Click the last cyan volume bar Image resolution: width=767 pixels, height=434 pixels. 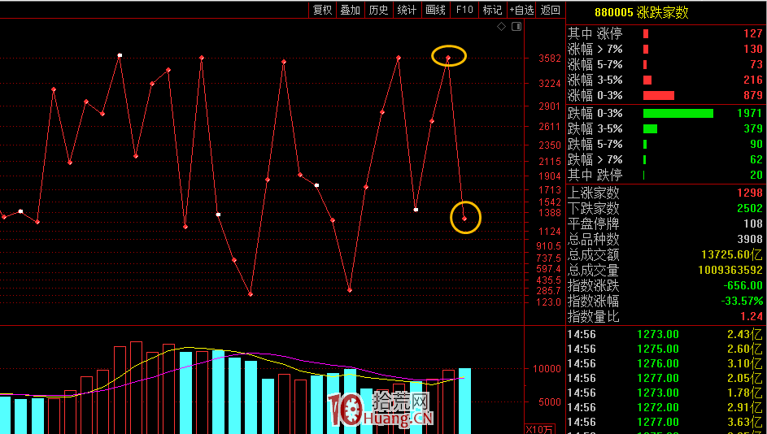(464, 400)
